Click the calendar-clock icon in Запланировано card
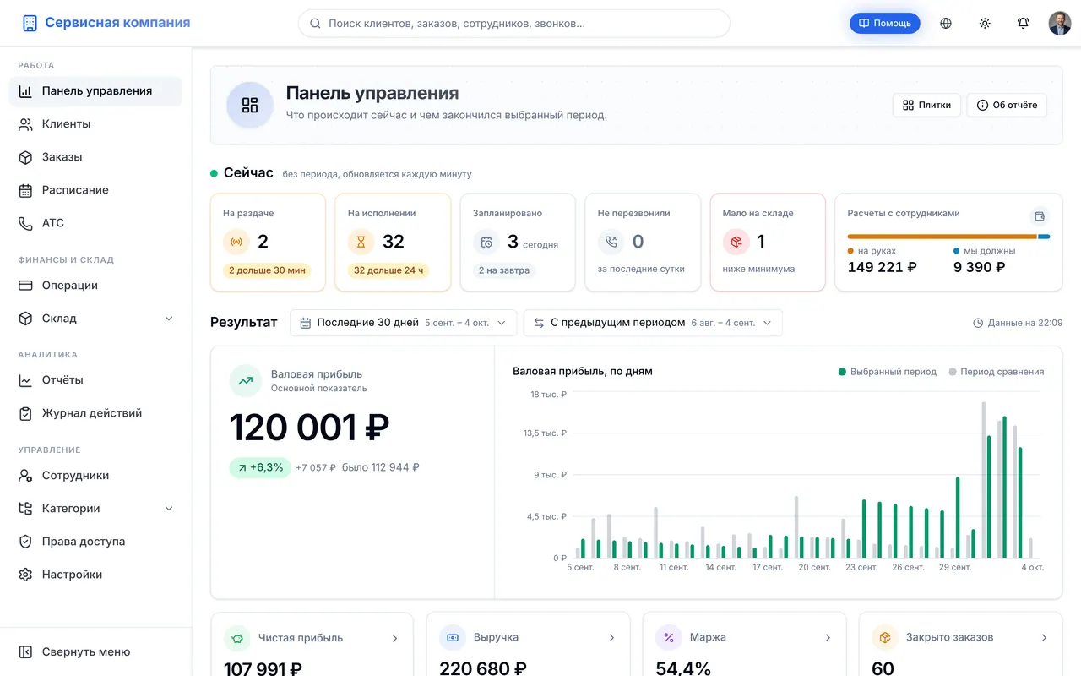The width and height of the screenshot is (1081, 676). click(x=486, y=242)
